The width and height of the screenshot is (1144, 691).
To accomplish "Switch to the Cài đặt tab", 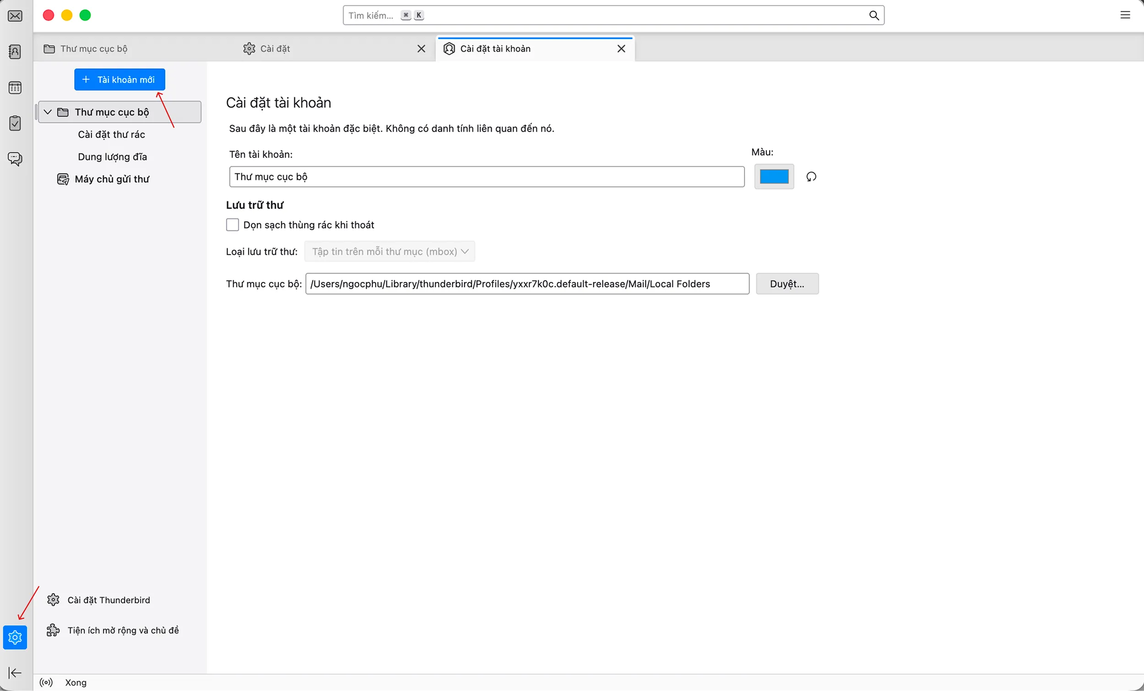I will coord(275,49).
